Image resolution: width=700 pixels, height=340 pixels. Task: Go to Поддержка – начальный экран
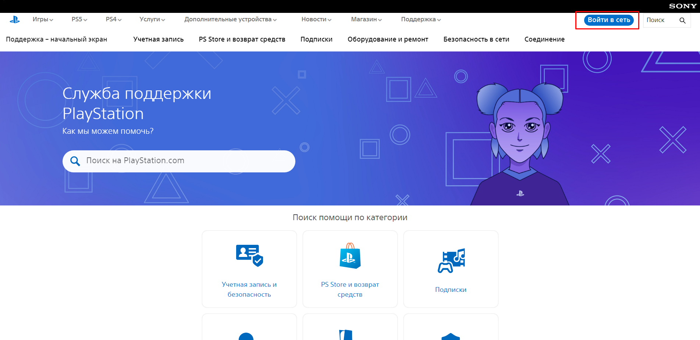coord(57,39)
